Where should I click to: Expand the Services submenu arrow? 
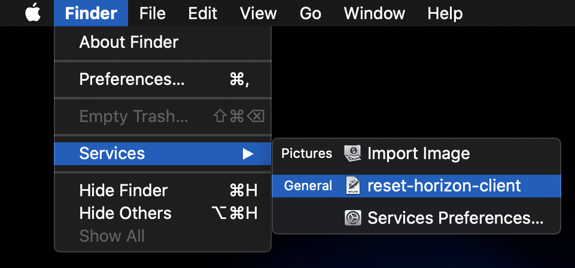(248, 154)
